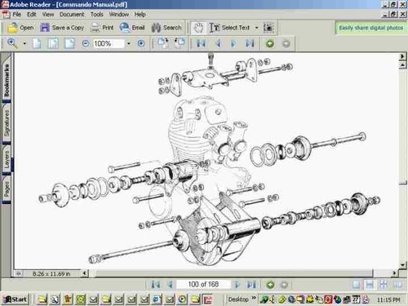Click the round minus Zoom Out button
This screenshot has height=306, width=408.
pos(86,43)
